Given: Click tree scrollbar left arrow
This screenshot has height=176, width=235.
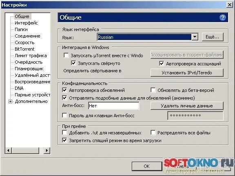Looking at the screenshot, I should click(9, 150).
